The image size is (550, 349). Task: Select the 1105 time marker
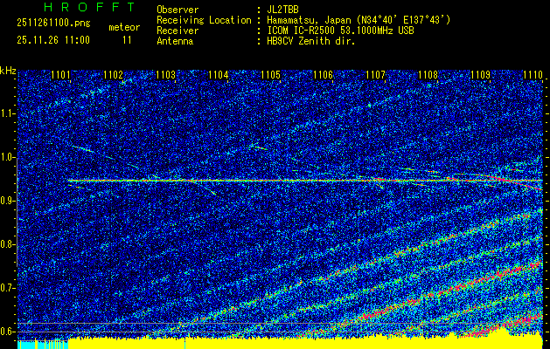(270, 76)
